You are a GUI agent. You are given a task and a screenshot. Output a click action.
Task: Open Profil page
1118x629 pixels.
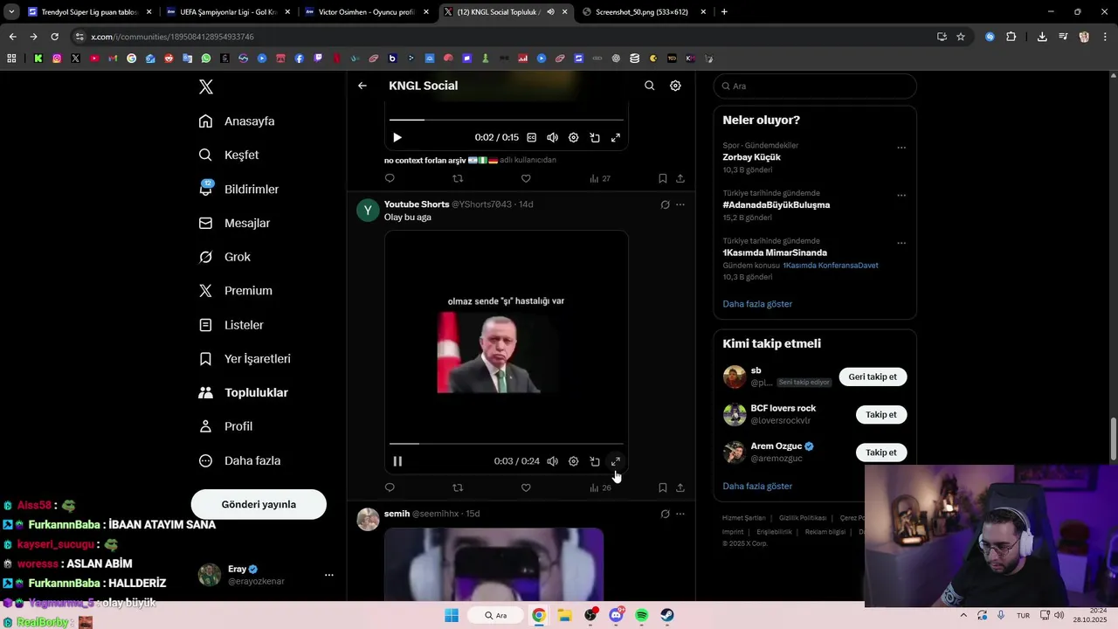click(225, 426)
